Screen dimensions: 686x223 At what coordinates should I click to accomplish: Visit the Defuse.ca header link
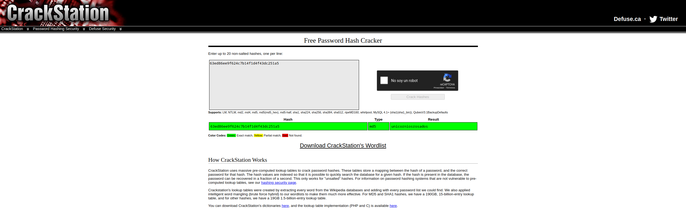[x=627, y=19]
